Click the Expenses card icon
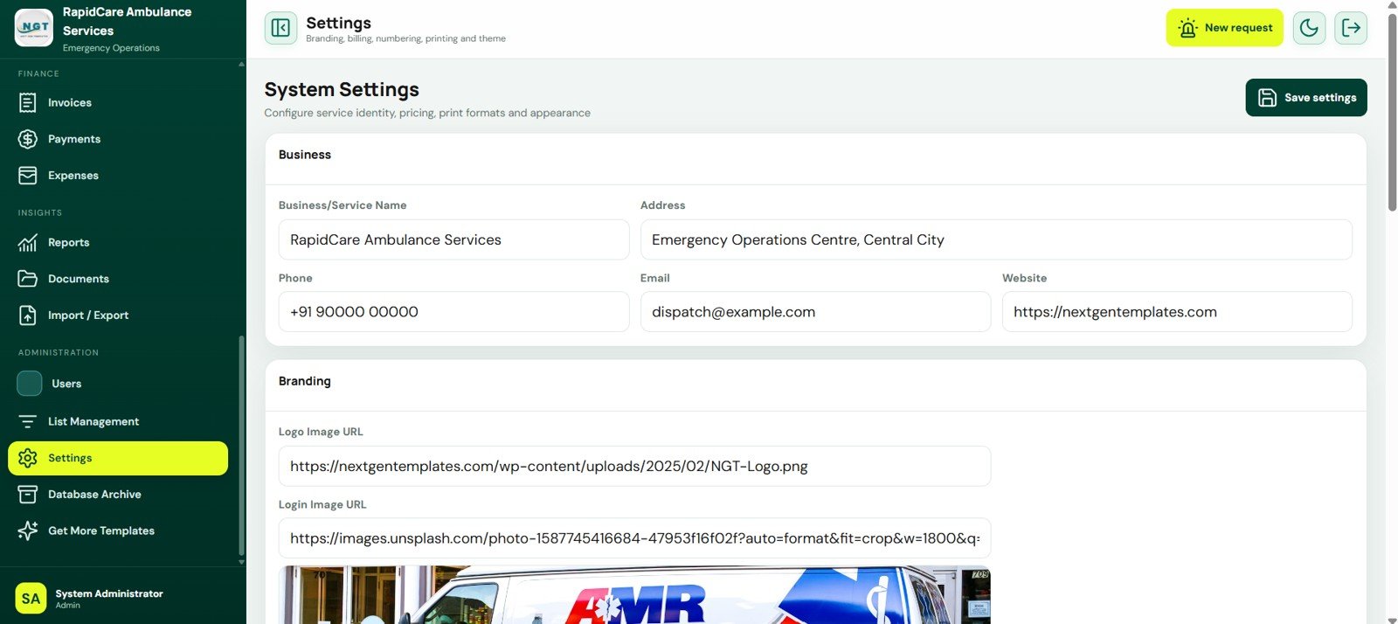Viewport: 1398px width, 624px height. (28, 176)
